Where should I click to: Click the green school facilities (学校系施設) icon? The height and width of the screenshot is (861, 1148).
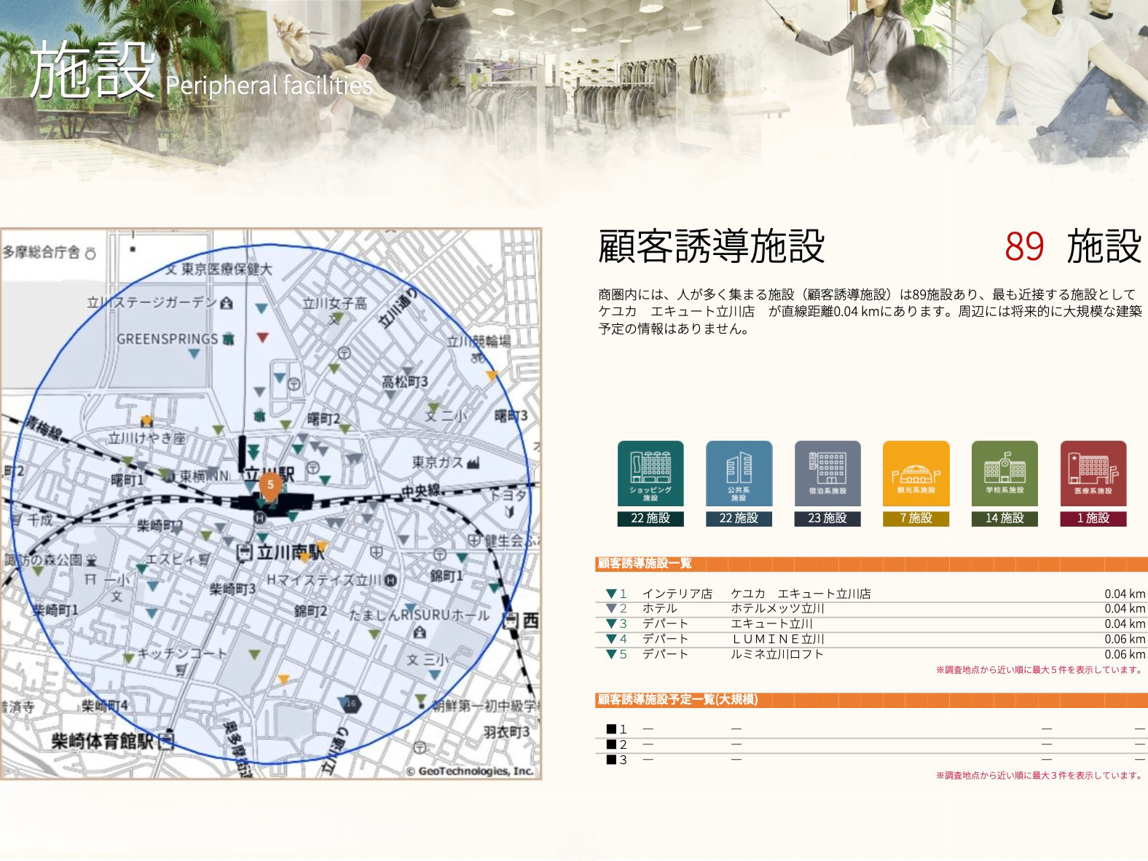coord(1004,473)
